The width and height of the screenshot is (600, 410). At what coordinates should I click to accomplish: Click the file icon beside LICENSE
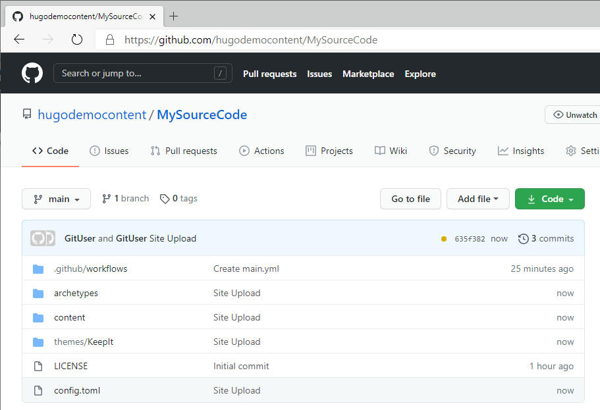38,365
